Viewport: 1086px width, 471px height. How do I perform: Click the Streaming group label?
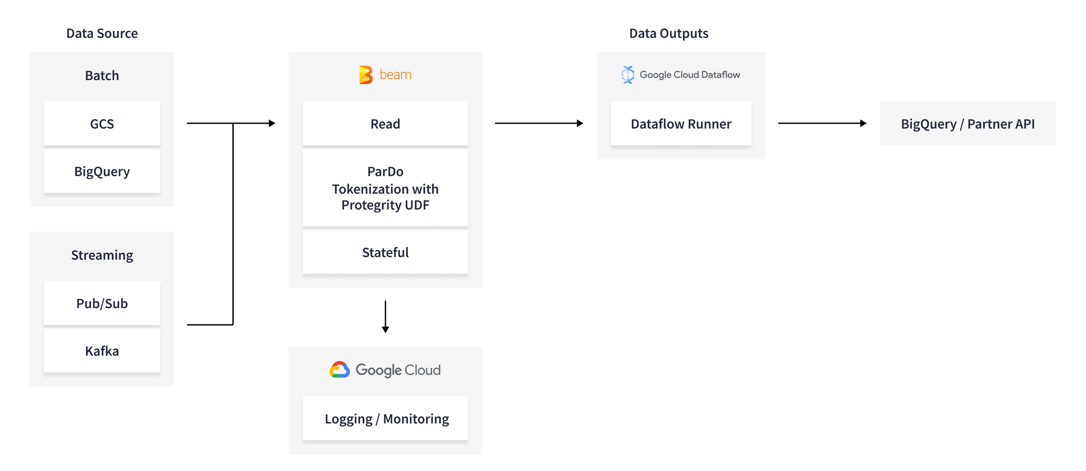click(102, 255)
